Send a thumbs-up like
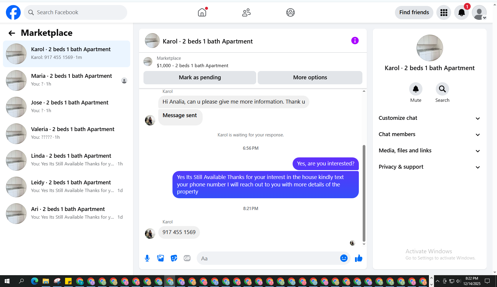The image size is (497, 287). [x=359, y=258]
